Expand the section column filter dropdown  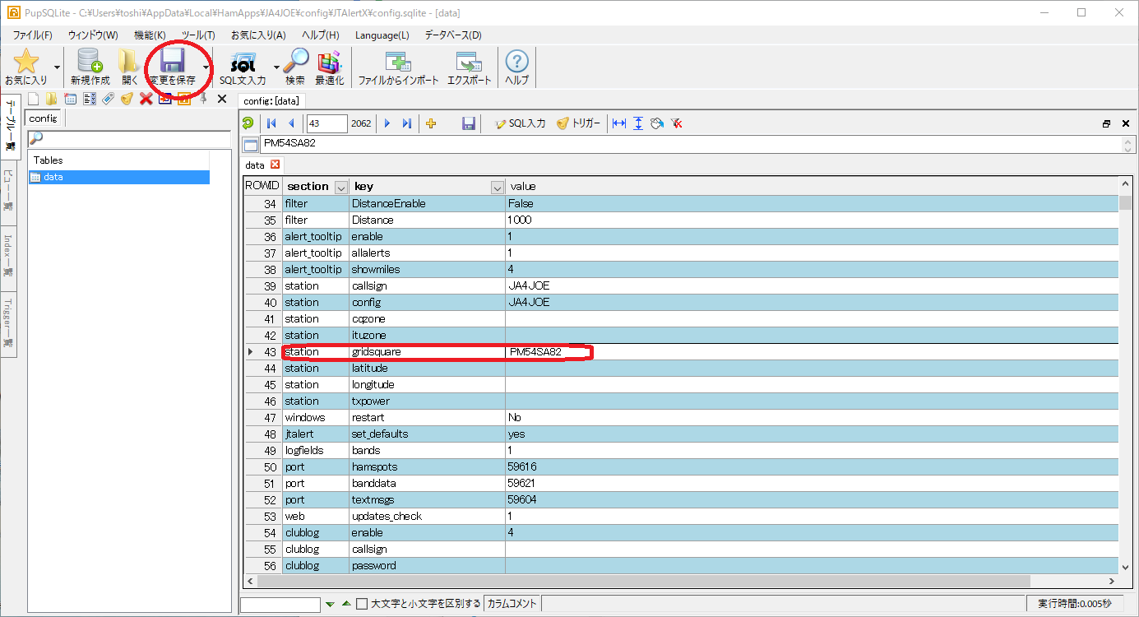point(341,187)
